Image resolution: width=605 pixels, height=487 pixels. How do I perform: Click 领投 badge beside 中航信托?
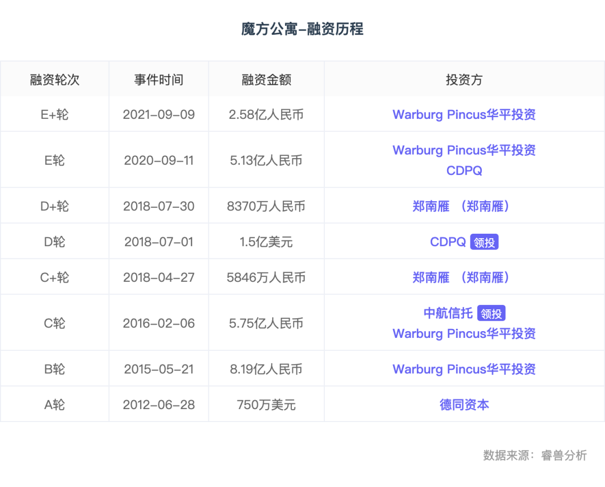[491, 313]
